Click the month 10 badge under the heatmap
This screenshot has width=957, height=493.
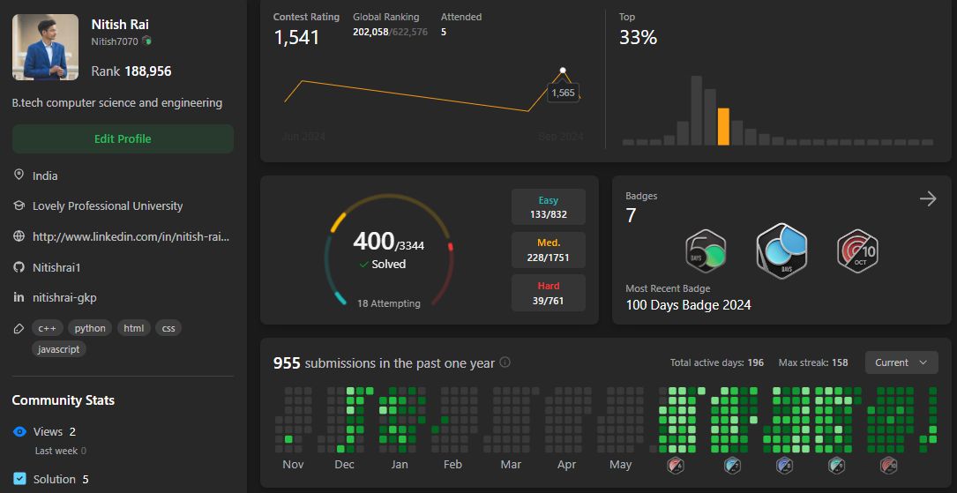889,466
